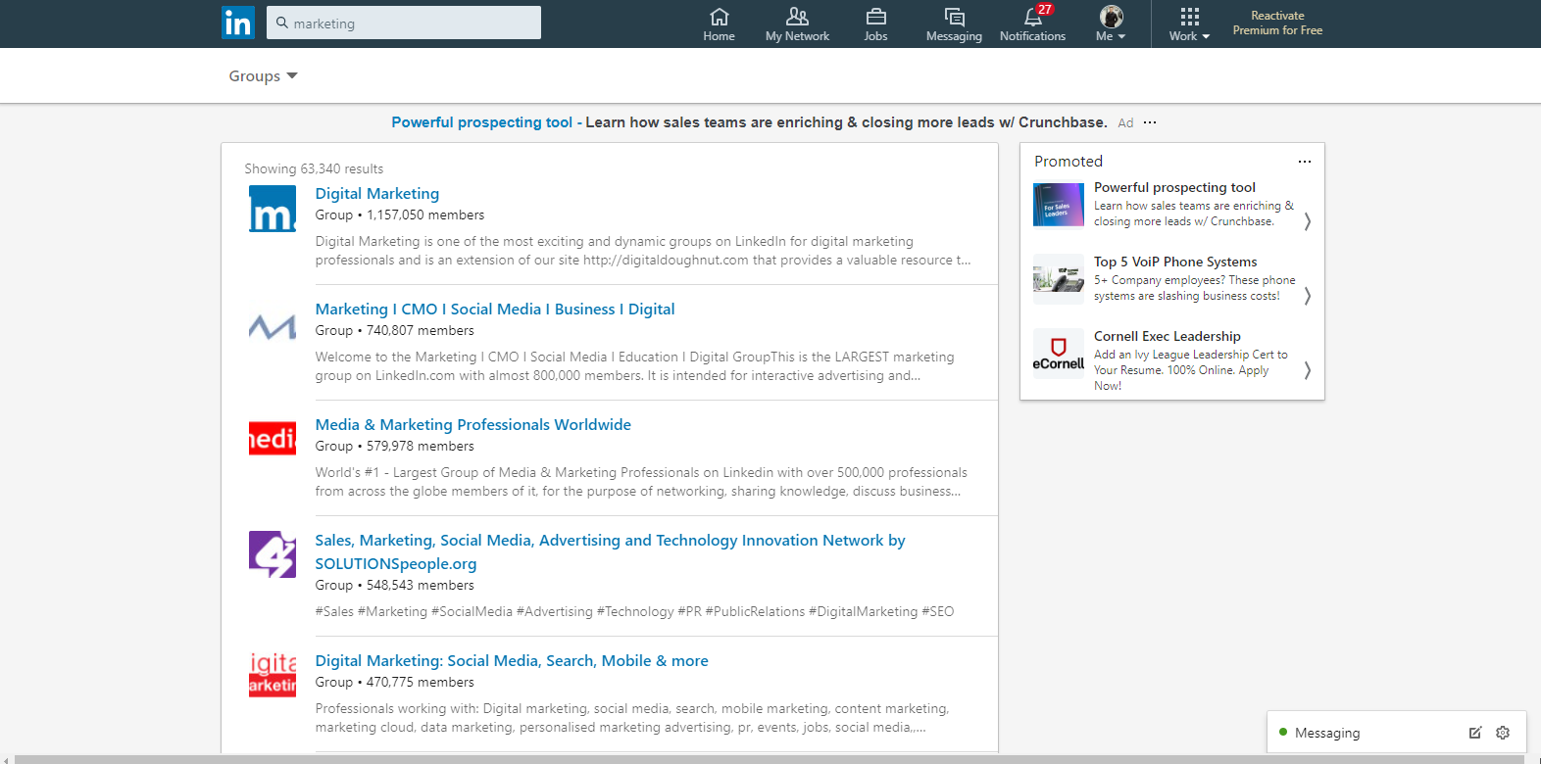Open Top 5 VoiP Phone Systems ad

tap(1175, 262)
